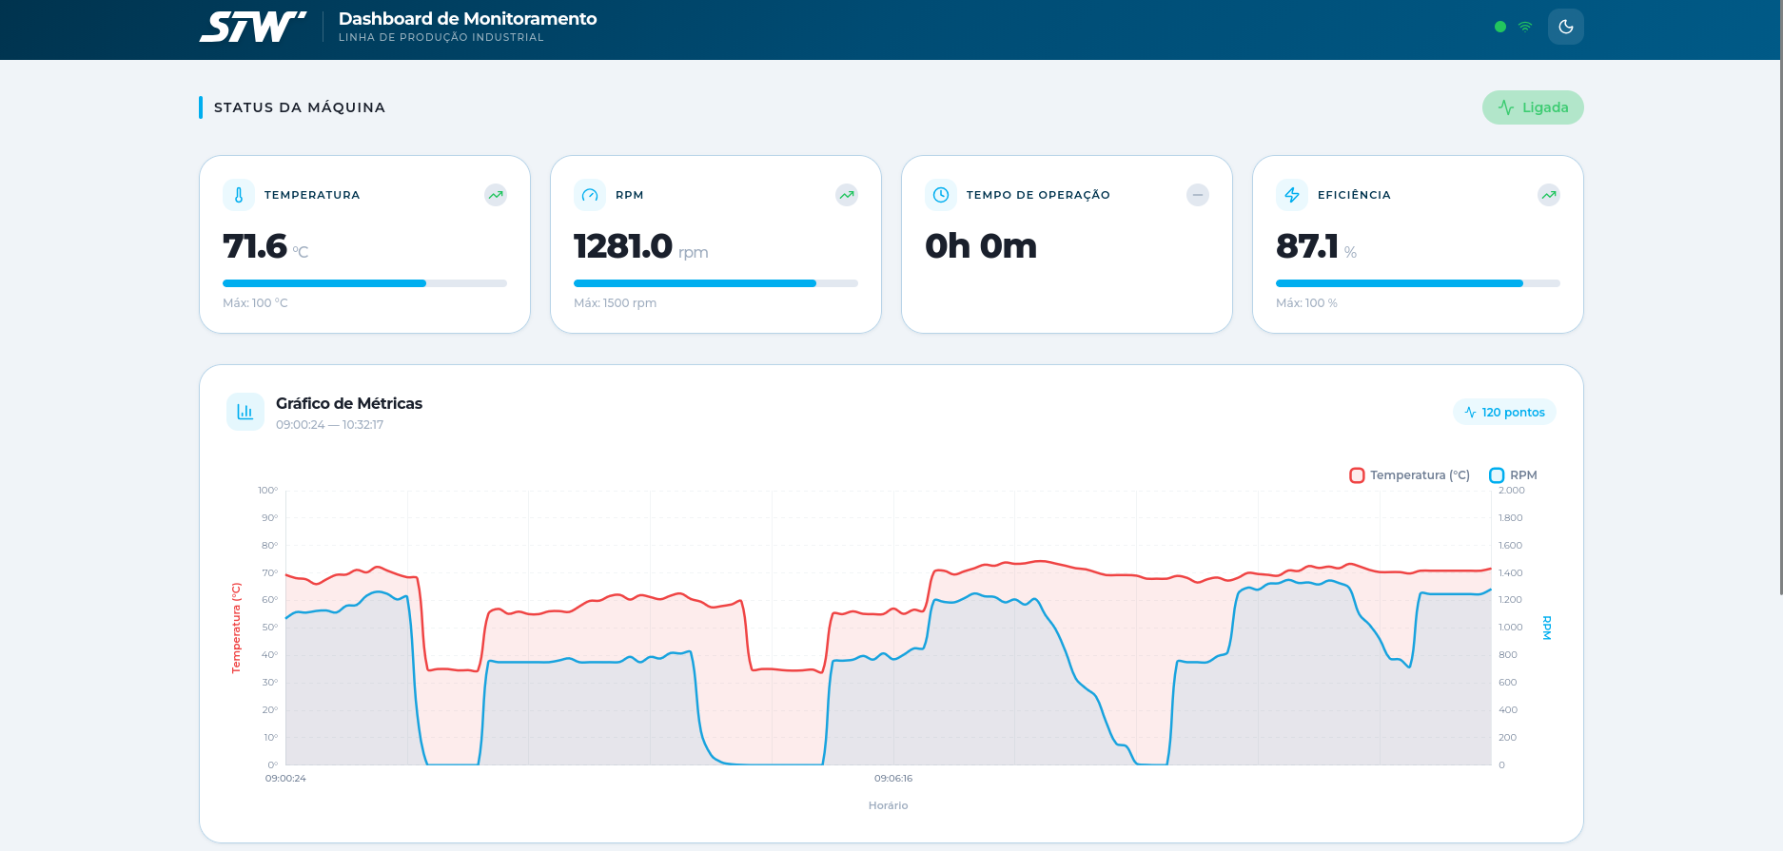Click the clock icon on Tempo de Operação
Viewport: 1783px width, 851px height.
pos(941,195)
